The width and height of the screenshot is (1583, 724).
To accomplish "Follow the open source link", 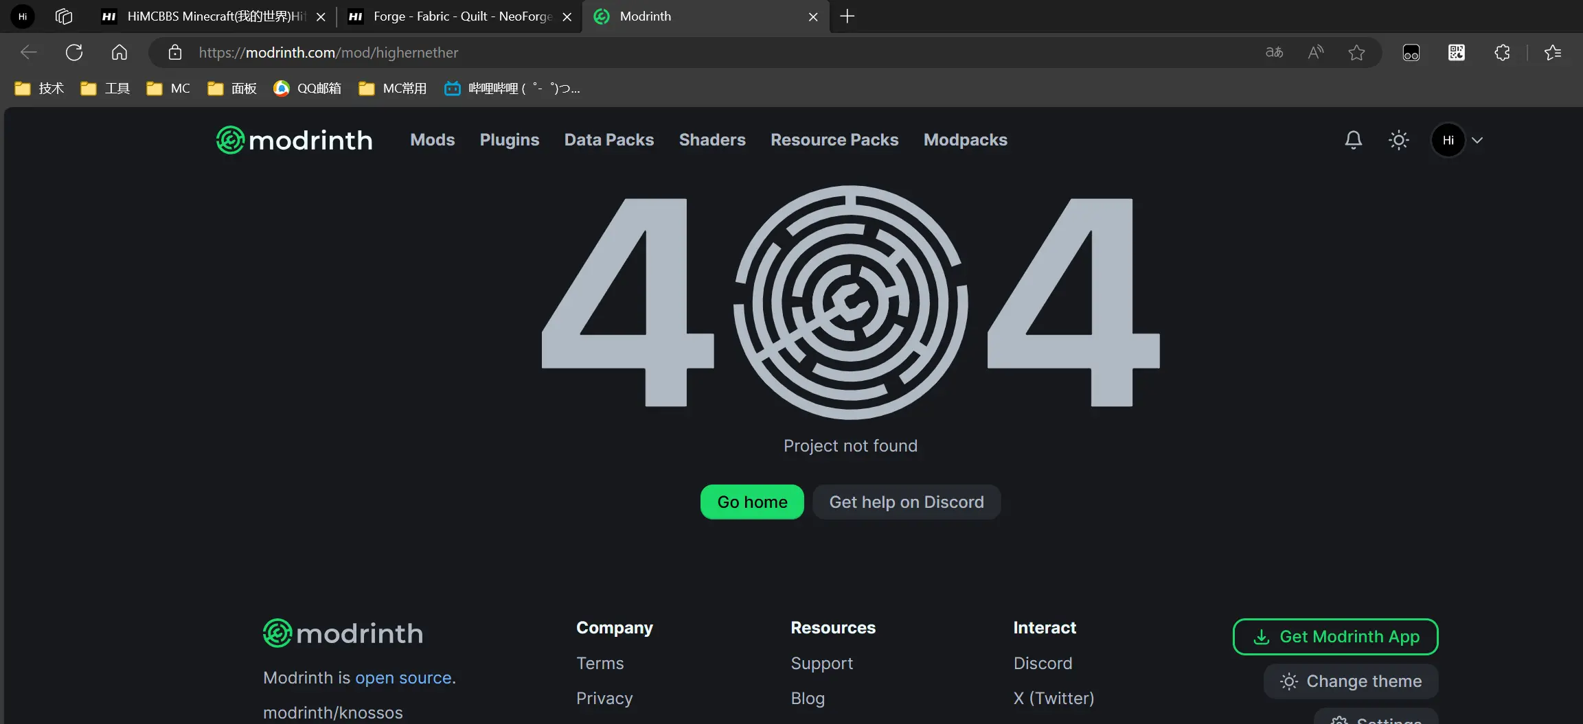I will pyautogui.click(x=403, y=678).
